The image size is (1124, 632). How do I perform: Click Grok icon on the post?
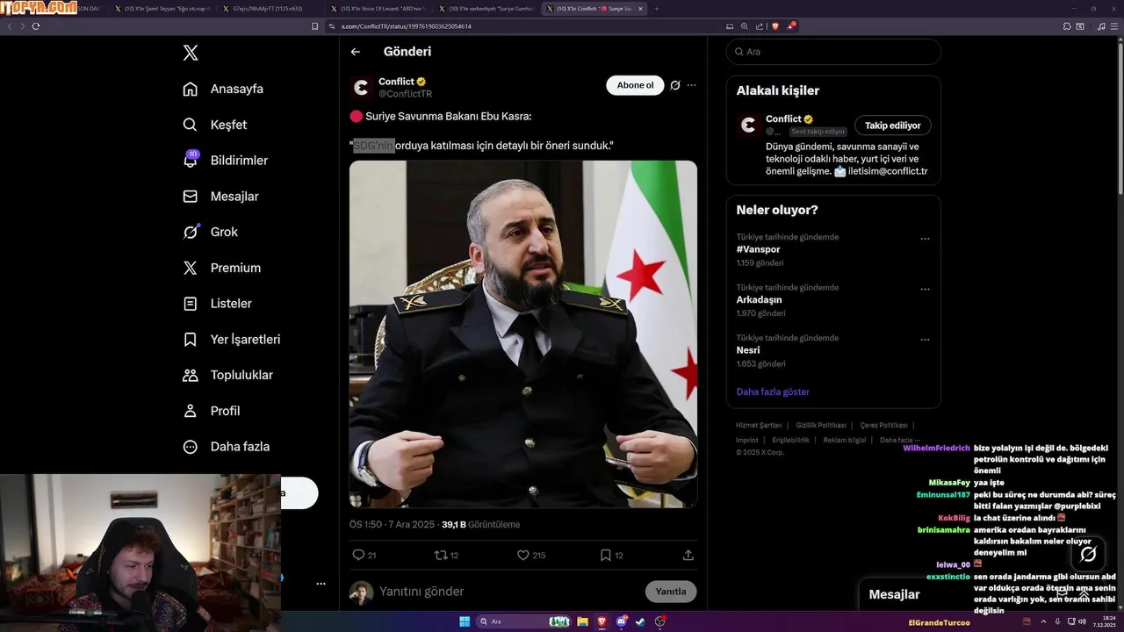pos(675,85)
